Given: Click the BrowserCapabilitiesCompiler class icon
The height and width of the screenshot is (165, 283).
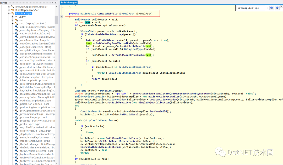Looking at the screenshot, I should pyautogui.click(x=13, y=7).
